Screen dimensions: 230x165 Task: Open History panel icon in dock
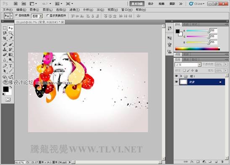click(170, 28)
